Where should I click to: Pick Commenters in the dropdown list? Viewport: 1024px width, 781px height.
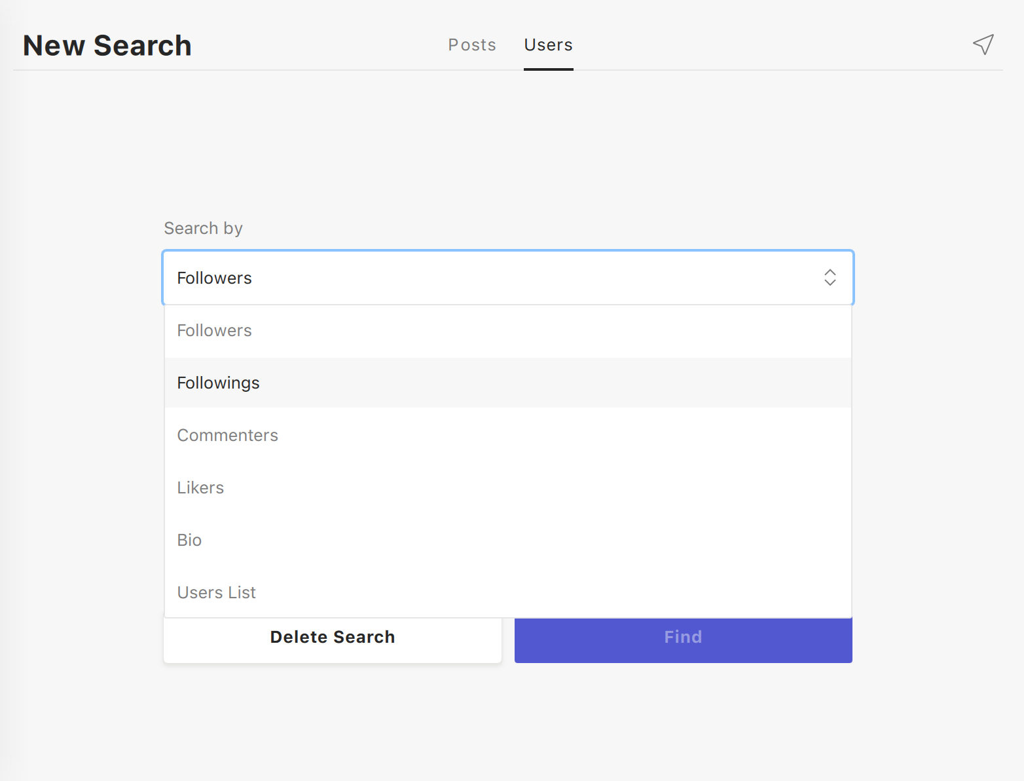pos(227,435)
